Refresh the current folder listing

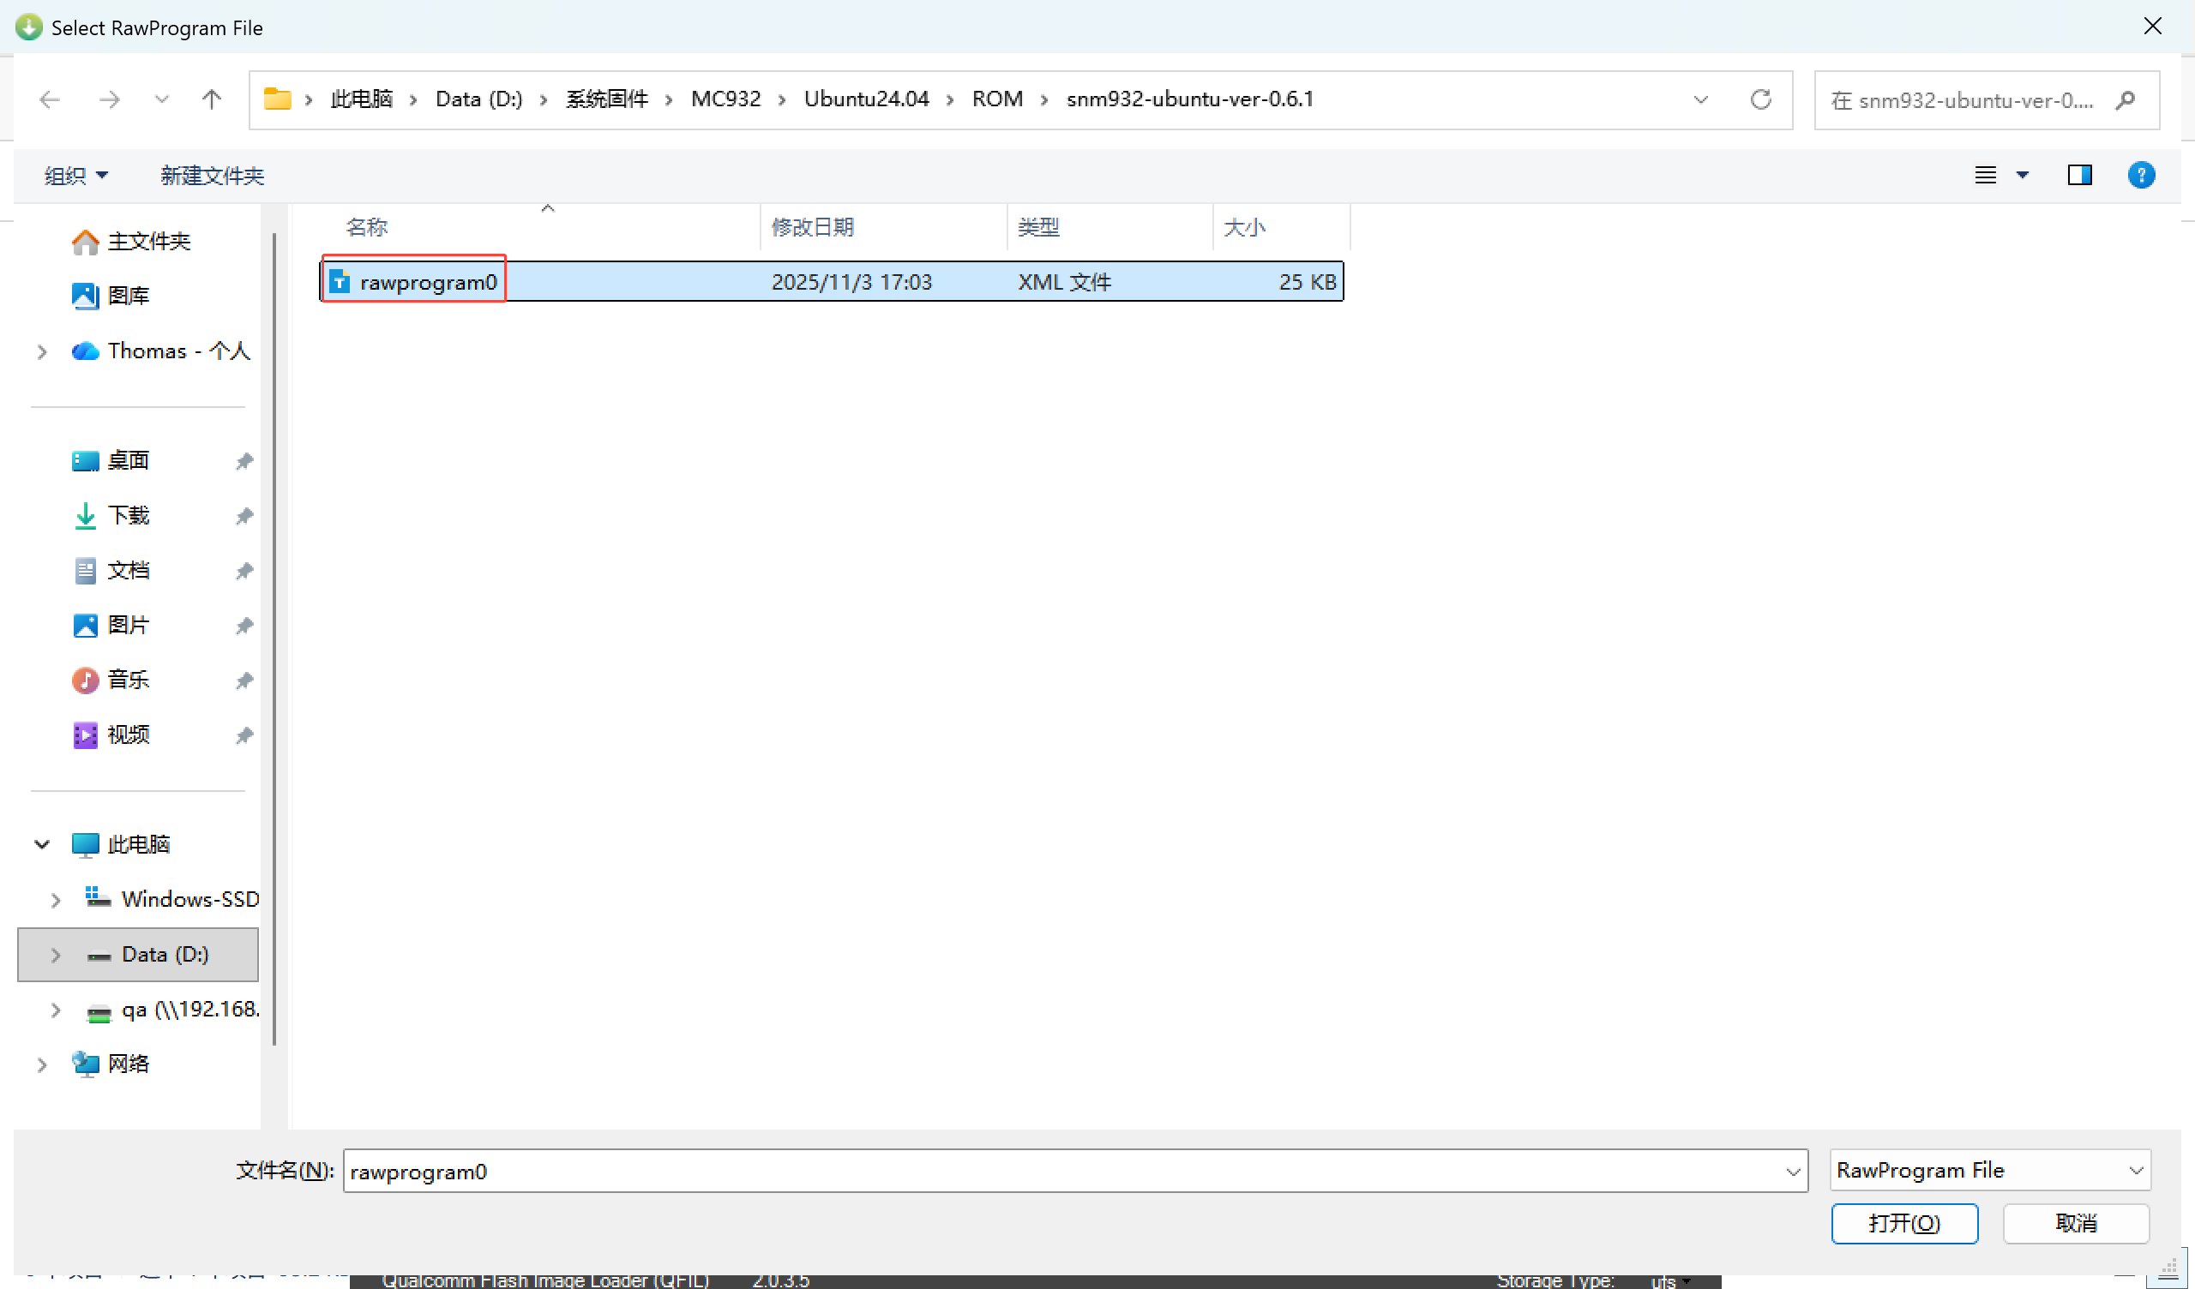pos(1760,99)
